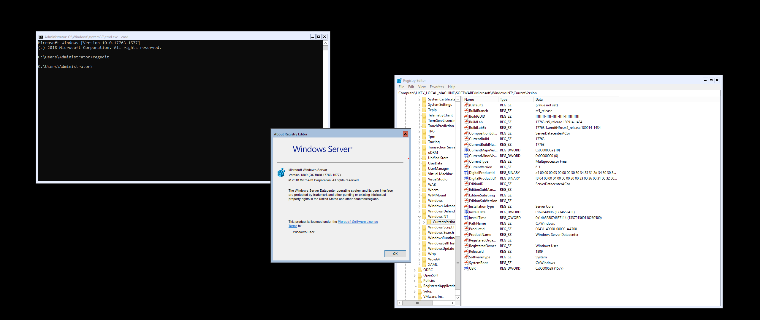
Task: Click the DigitalProductId binary value icon
Action: [x=466, y=173]
